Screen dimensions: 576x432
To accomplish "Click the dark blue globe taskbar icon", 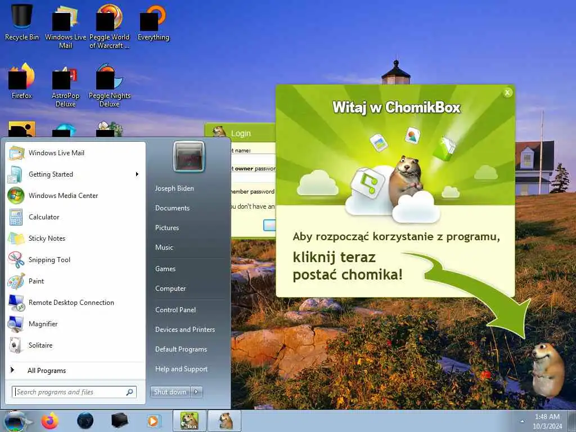I will 85,421.
